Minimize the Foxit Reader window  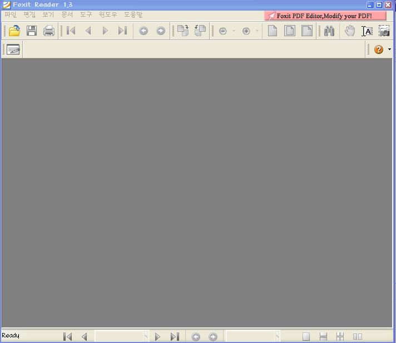coord(370,5)
